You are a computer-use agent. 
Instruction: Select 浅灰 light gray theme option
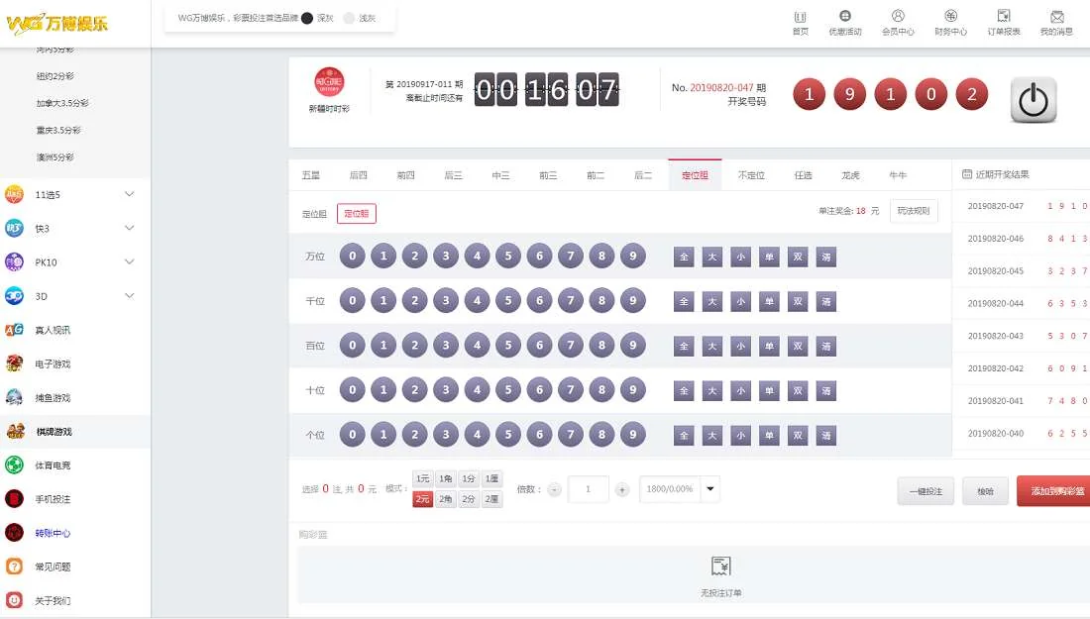pos(349,18)
